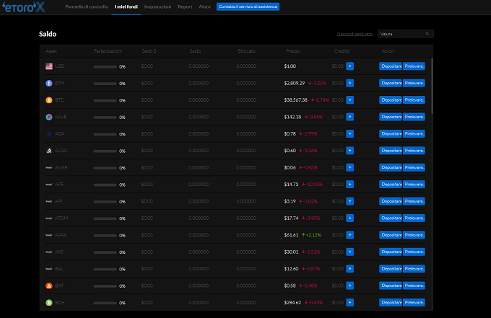491x318 pixels.
Task: Select the Bitcoin coin icon
Action: pos(49,100)
